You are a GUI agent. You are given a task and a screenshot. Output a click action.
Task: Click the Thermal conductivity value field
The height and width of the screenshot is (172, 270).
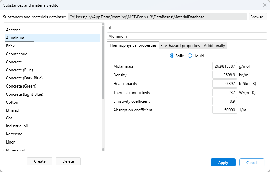pyautogui.click(x=224, y=93)
